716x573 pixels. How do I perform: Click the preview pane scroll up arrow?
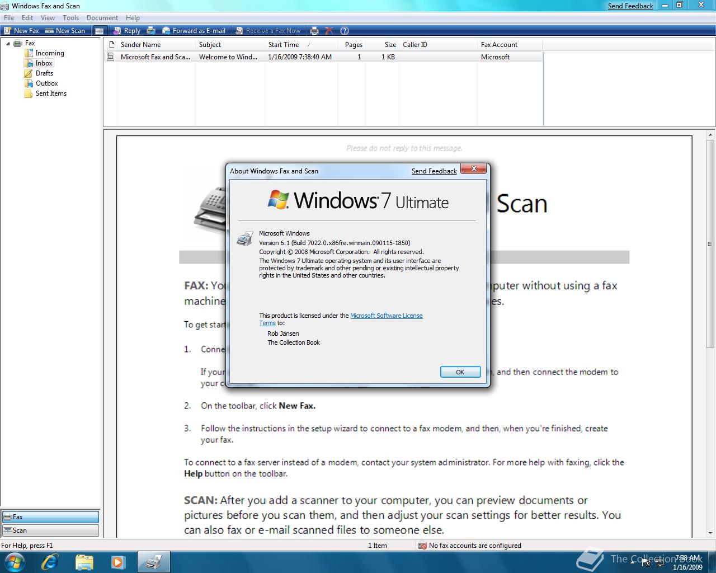710,135
